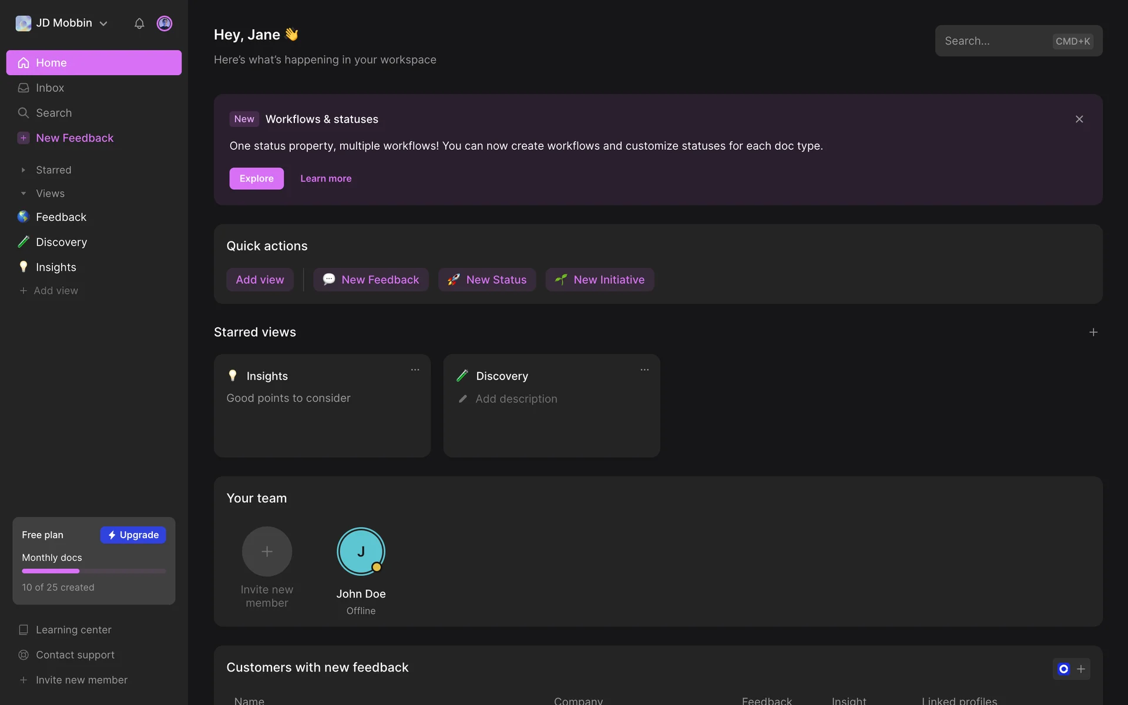This screenshot has height=705, width=1128.
Task: Open Contact support in sidebar
Action: click(x=75, y=655)
